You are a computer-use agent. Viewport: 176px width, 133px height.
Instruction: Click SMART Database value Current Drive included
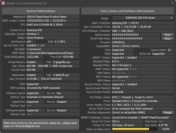pyautogui.click(x=125, y=117)
